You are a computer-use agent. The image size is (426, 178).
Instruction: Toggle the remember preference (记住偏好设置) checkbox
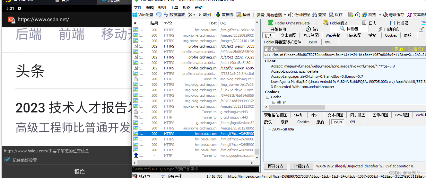[7, 160]
